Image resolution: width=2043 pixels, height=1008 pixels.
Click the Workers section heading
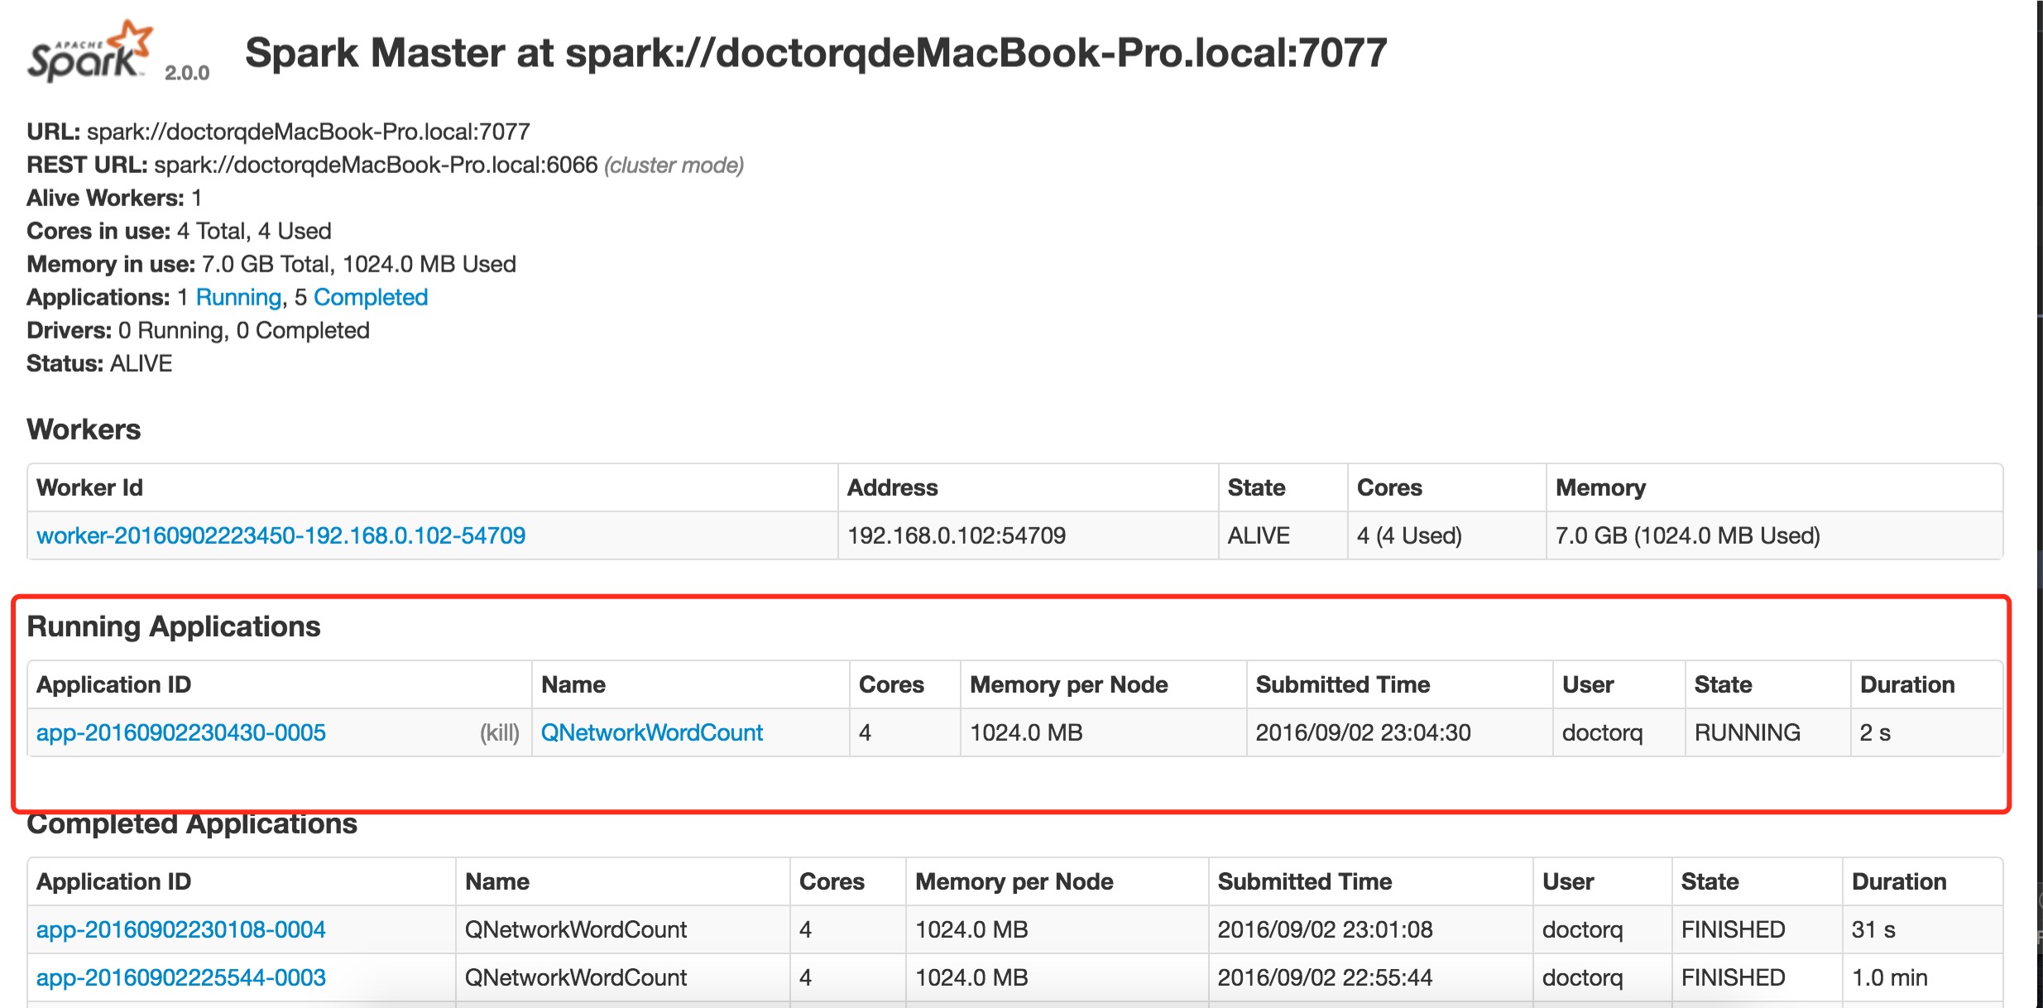[84, 430]
